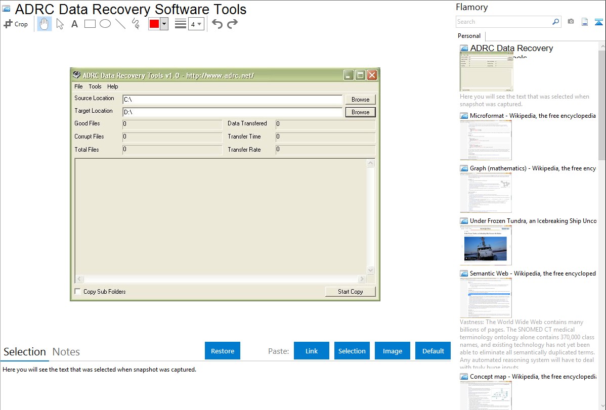Switch to the Notes tab

click(x=66, y=352)
